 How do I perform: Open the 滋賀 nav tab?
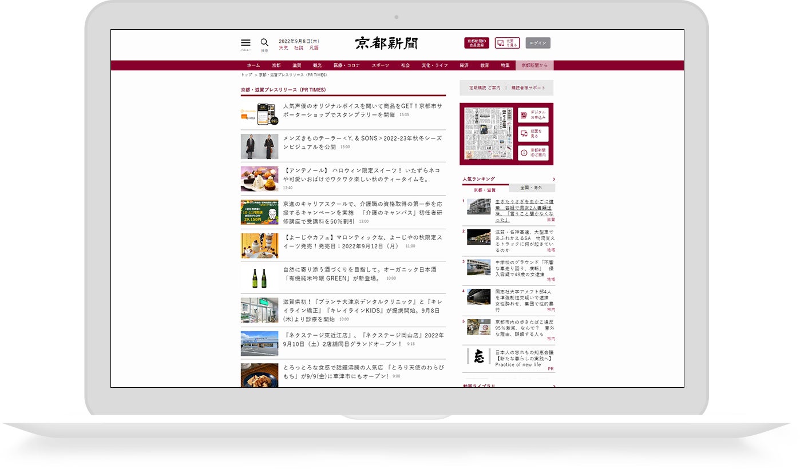(296, 65)
